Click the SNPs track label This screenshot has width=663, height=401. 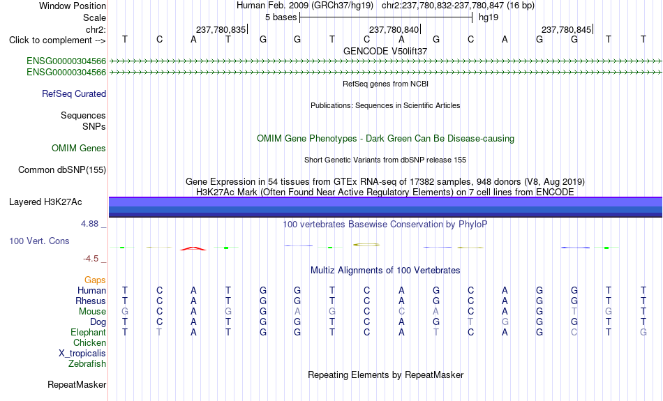[x=94, y=126]
